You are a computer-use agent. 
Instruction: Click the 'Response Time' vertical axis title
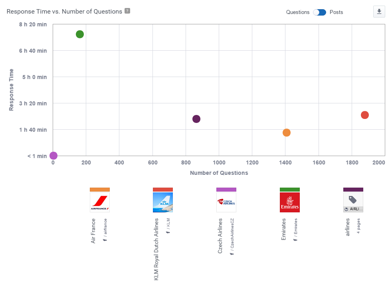(11, 90)
